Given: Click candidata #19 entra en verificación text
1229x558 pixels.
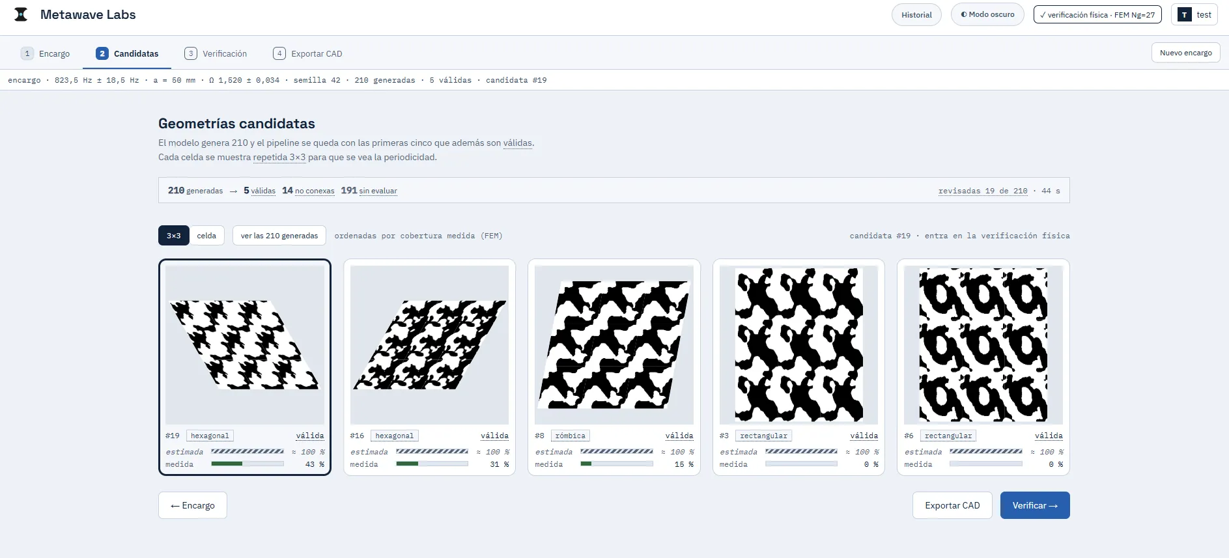Looking at the screenshot, I should click(x=959, y=236).
